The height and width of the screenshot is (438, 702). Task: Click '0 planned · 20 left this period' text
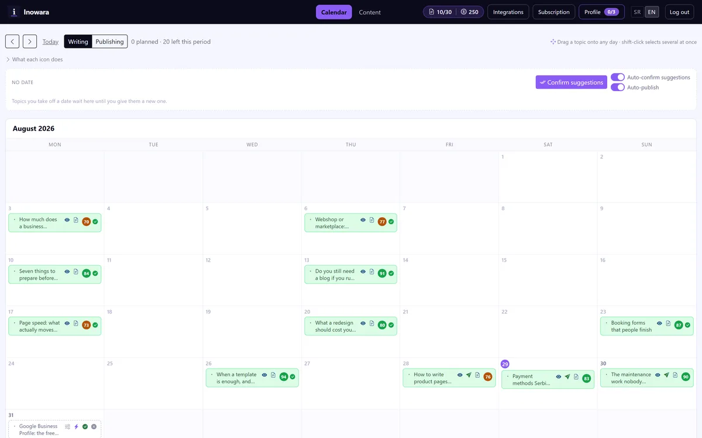[x=171, y=42]
